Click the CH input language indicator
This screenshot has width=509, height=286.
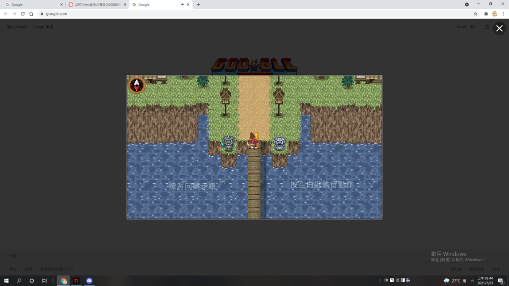pyautogui.click(x=386, y=280)
